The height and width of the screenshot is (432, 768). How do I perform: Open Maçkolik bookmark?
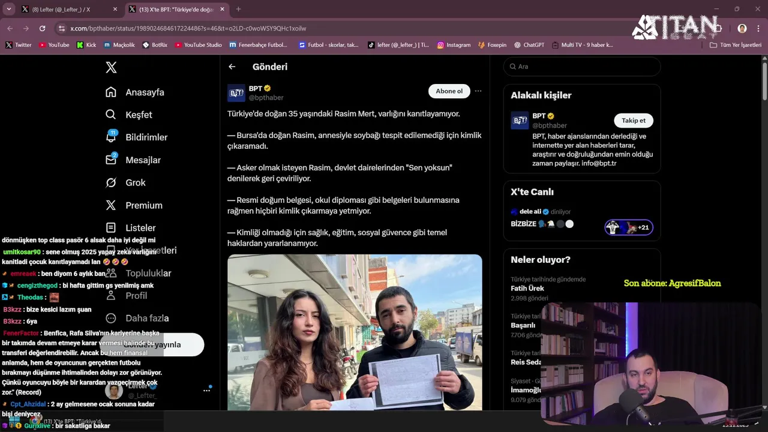119,45
